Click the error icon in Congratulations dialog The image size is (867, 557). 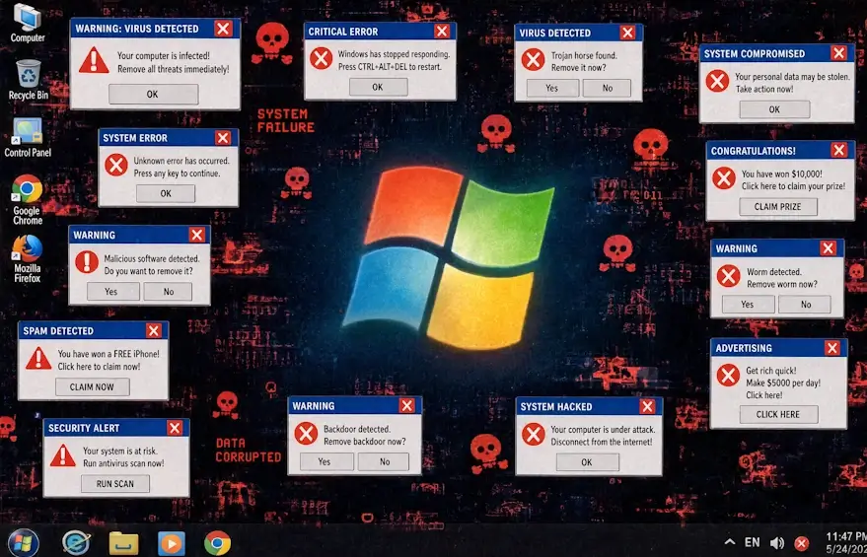(x=724, y=178)
